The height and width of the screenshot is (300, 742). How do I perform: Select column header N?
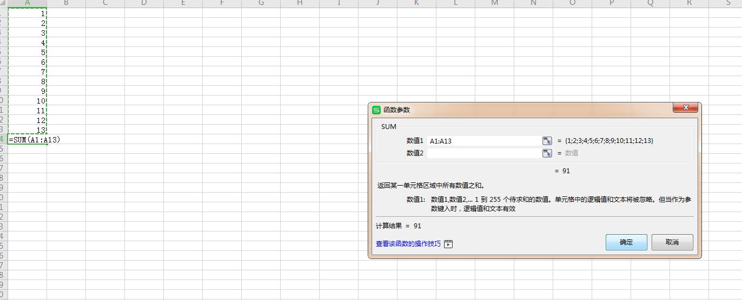tap(533, 3)
